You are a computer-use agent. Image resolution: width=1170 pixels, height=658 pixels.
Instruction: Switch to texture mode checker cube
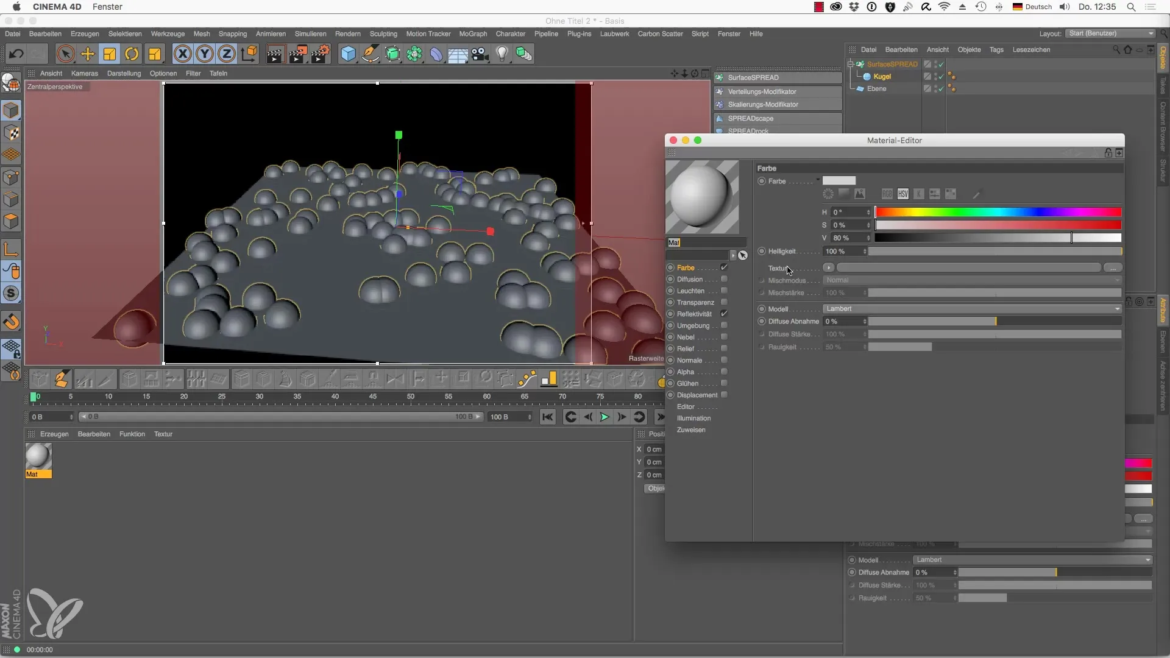click(x=12, y=133)
